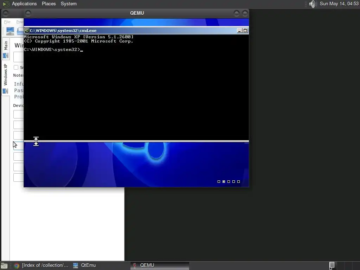Click the date and time clock

[339, 4]
